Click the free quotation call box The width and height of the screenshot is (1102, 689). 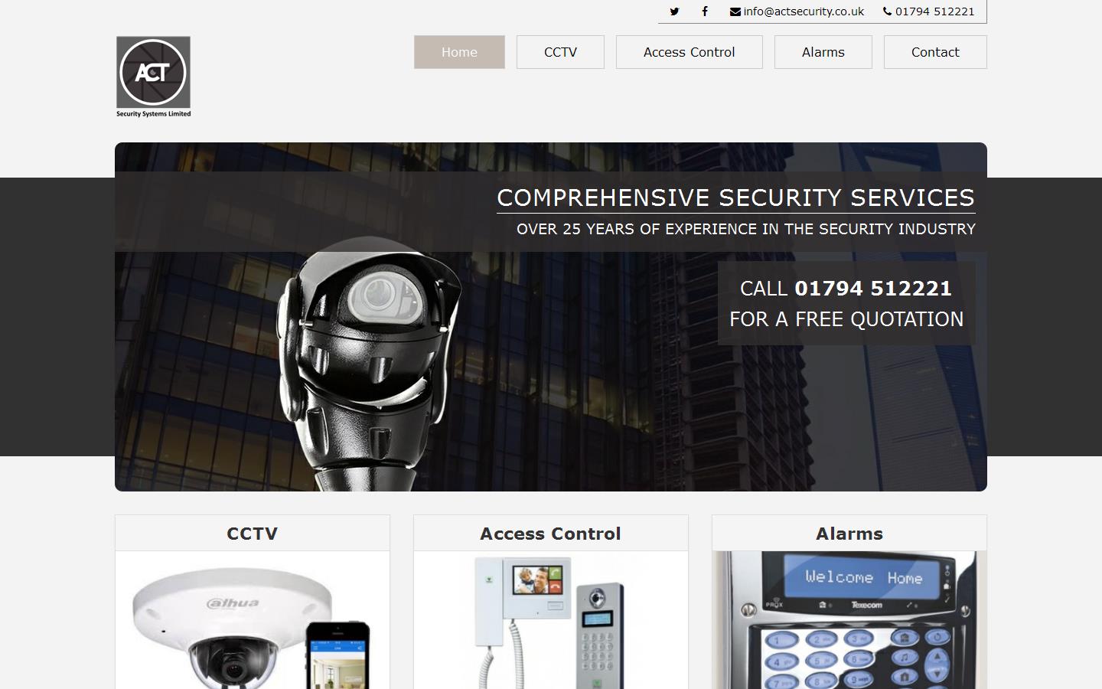(x=846, y=303)
